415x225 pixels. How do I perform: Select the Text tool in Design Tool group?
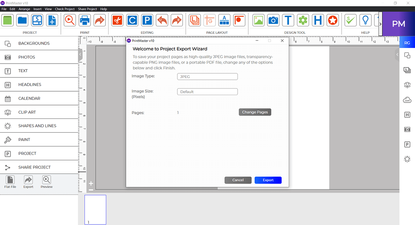[x=288, y=20]
